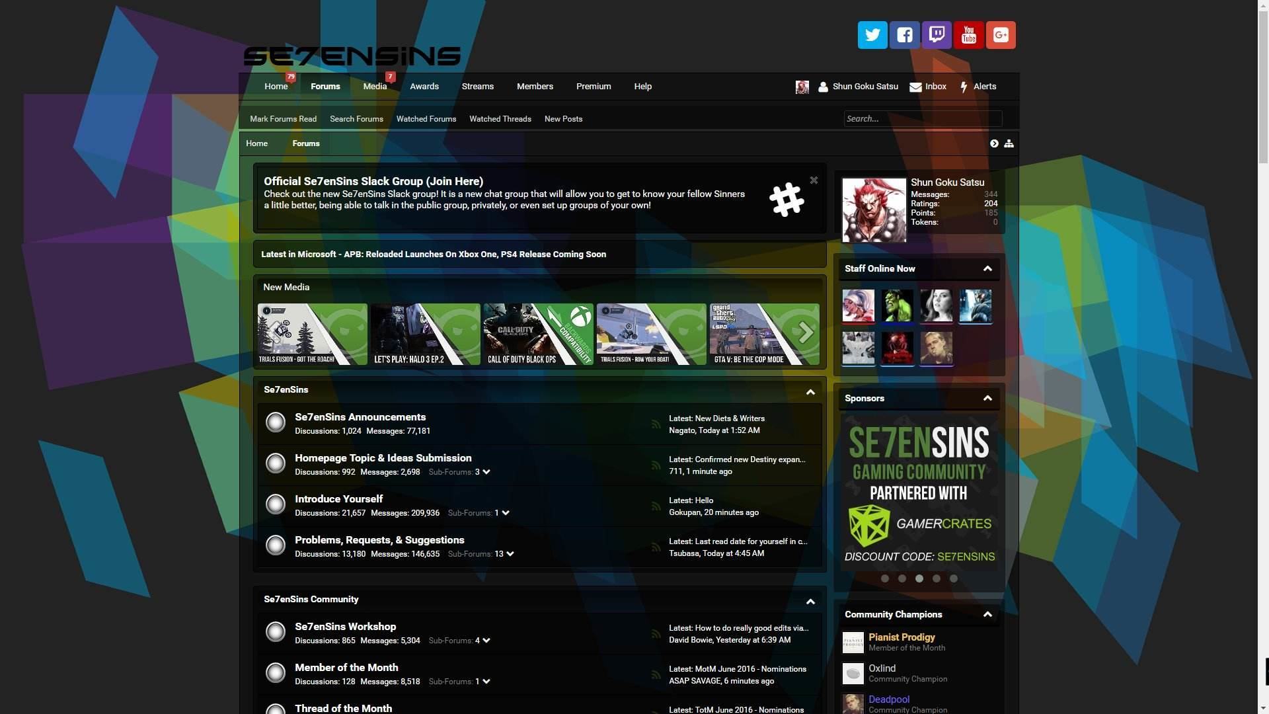Collapse the Se7enSins Community category section
This screenshot has height=714, width=1269.
(810, 602)
